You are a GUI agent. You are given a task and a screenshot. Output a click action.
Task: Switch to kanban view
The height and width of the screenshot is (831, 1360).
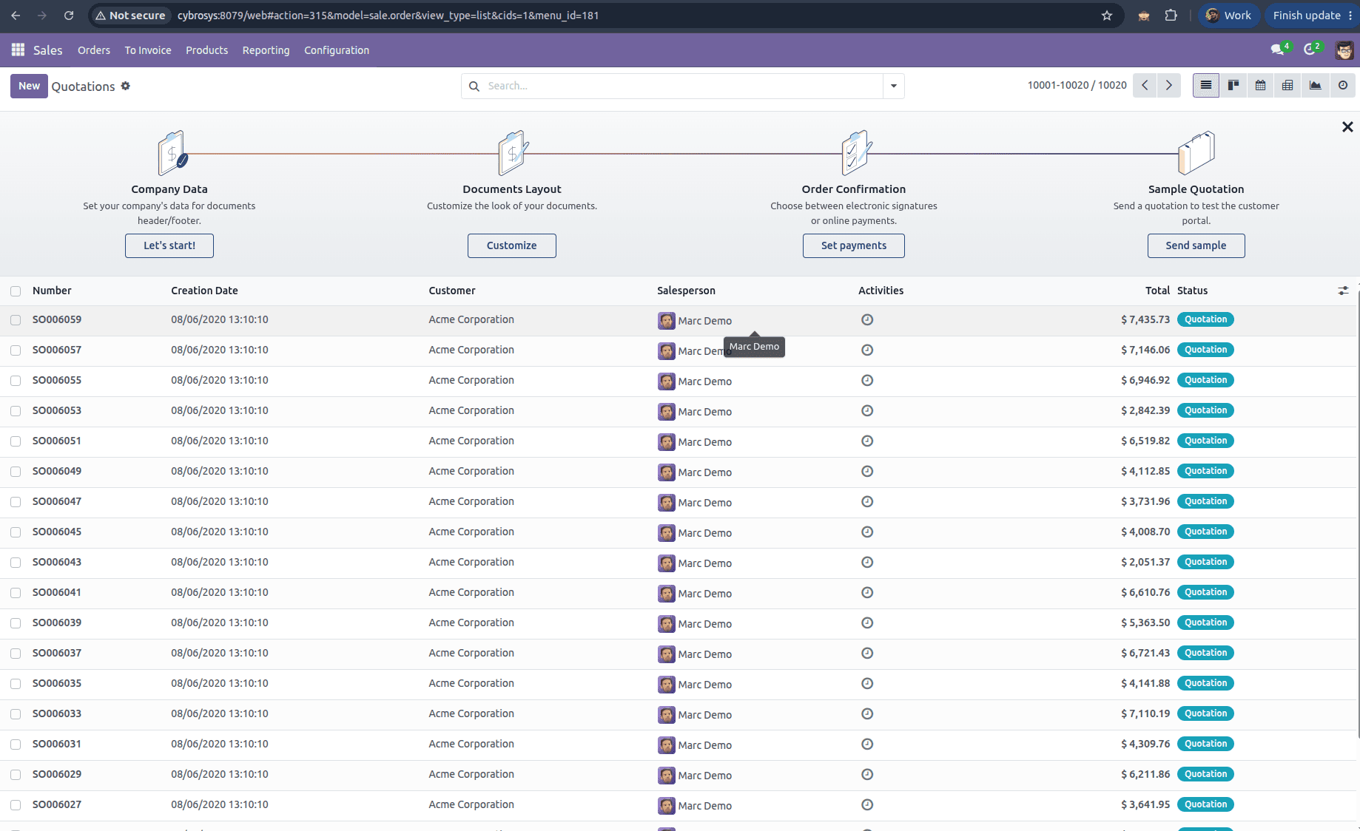click(1233, 86)
